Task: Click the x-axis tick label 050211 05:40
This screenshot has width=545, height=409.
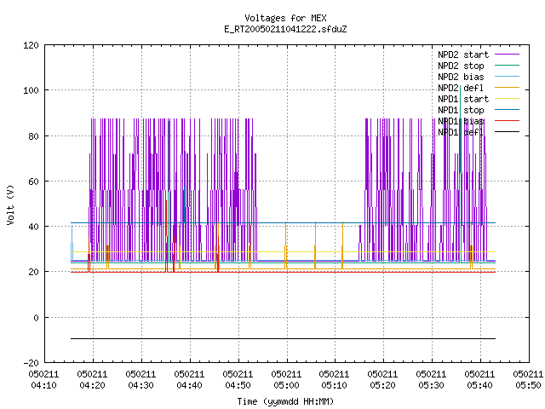Action: (480, 380)
